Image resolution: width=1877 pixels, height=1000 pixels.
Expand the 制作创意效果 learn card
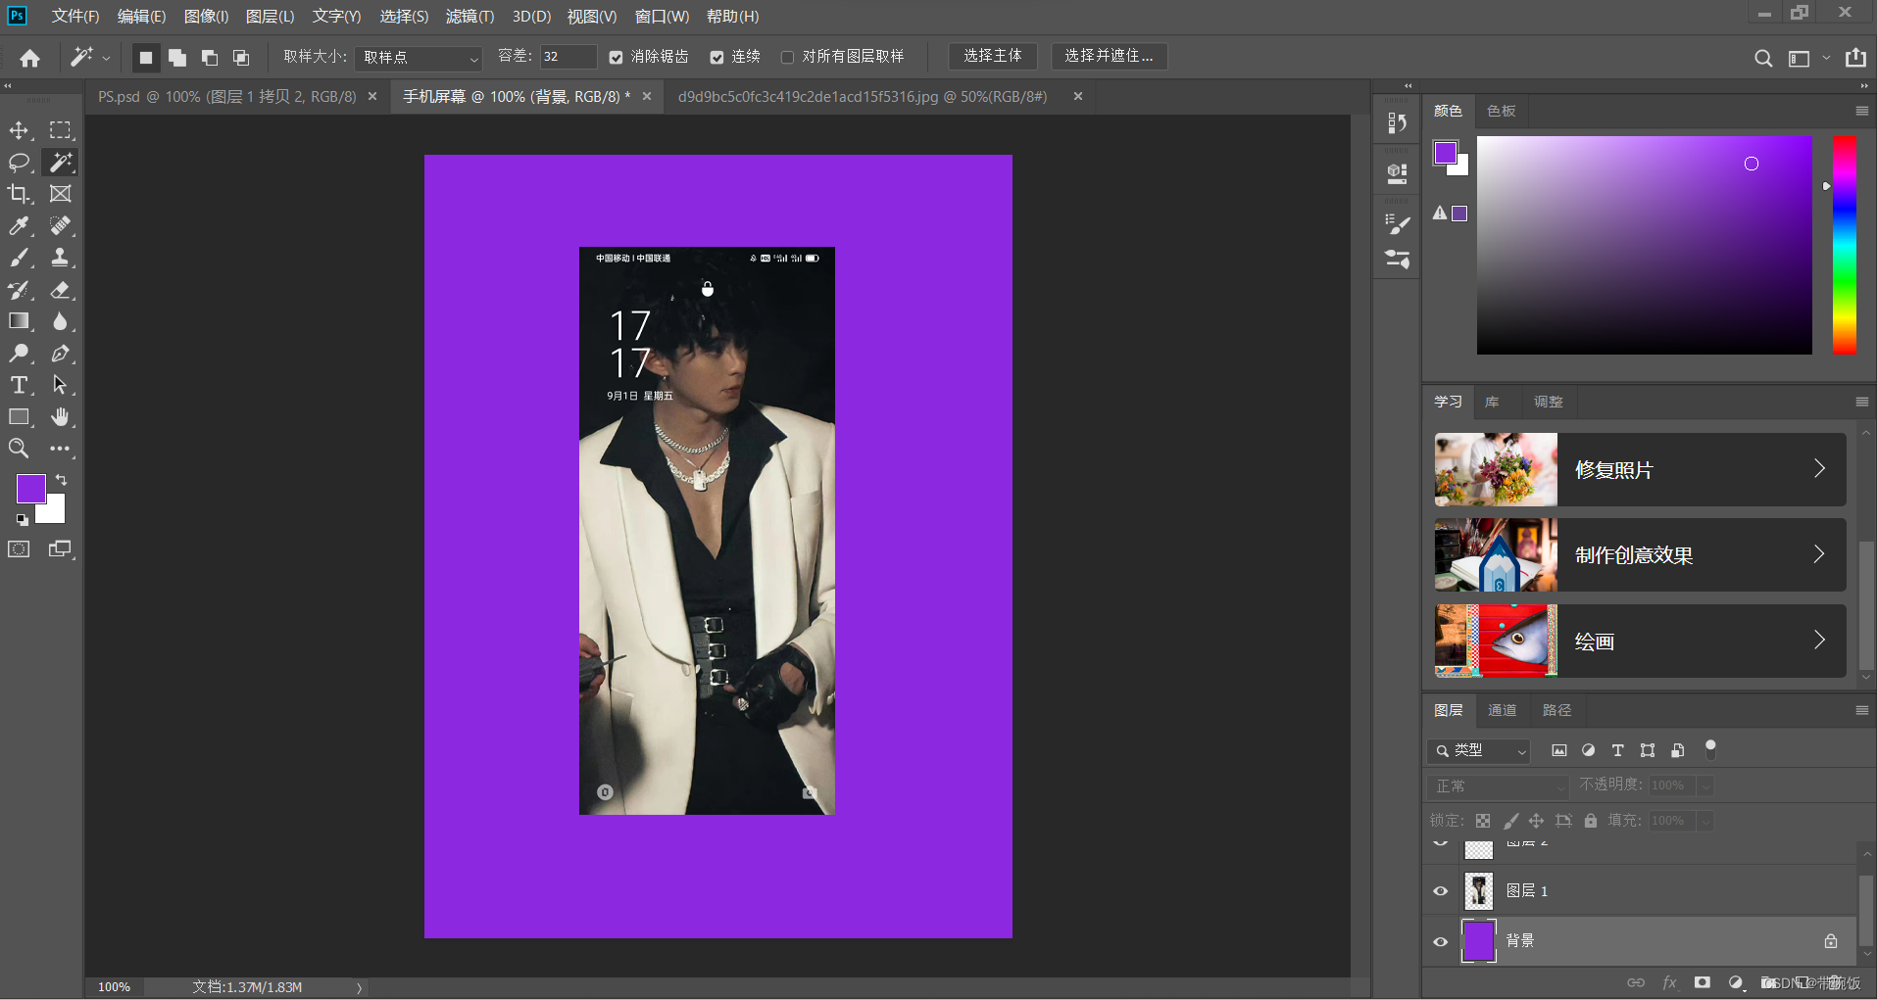pyautogui.click(x=1640, y=555)
